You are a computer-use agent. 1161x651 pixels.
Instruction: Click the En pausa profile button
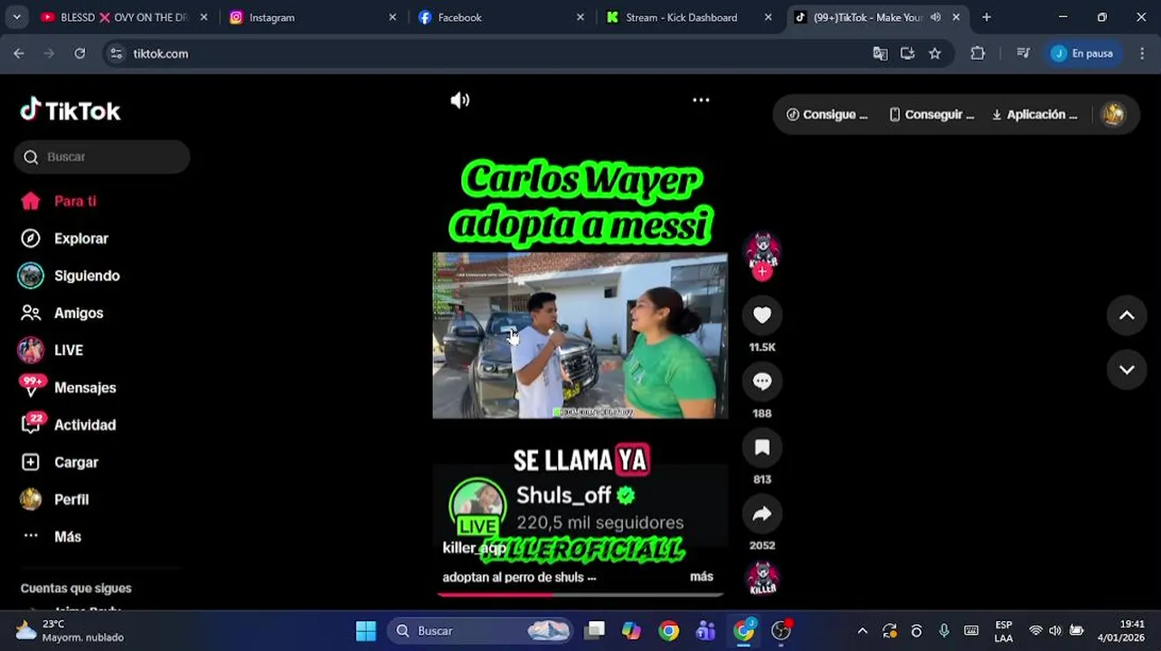(1083, 53)
